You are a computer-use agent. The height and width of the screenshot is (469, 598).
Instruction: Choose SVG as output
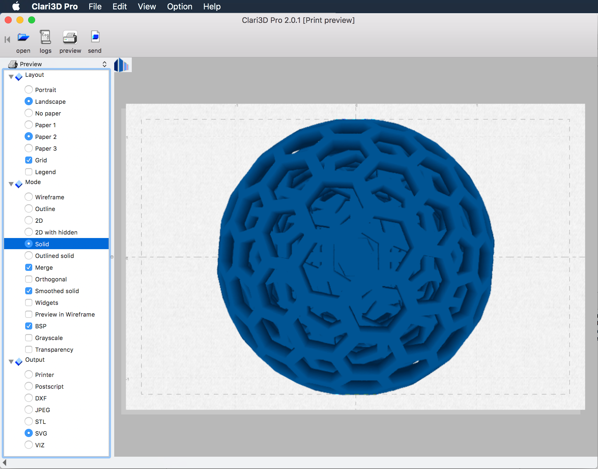tap(29, 433)
